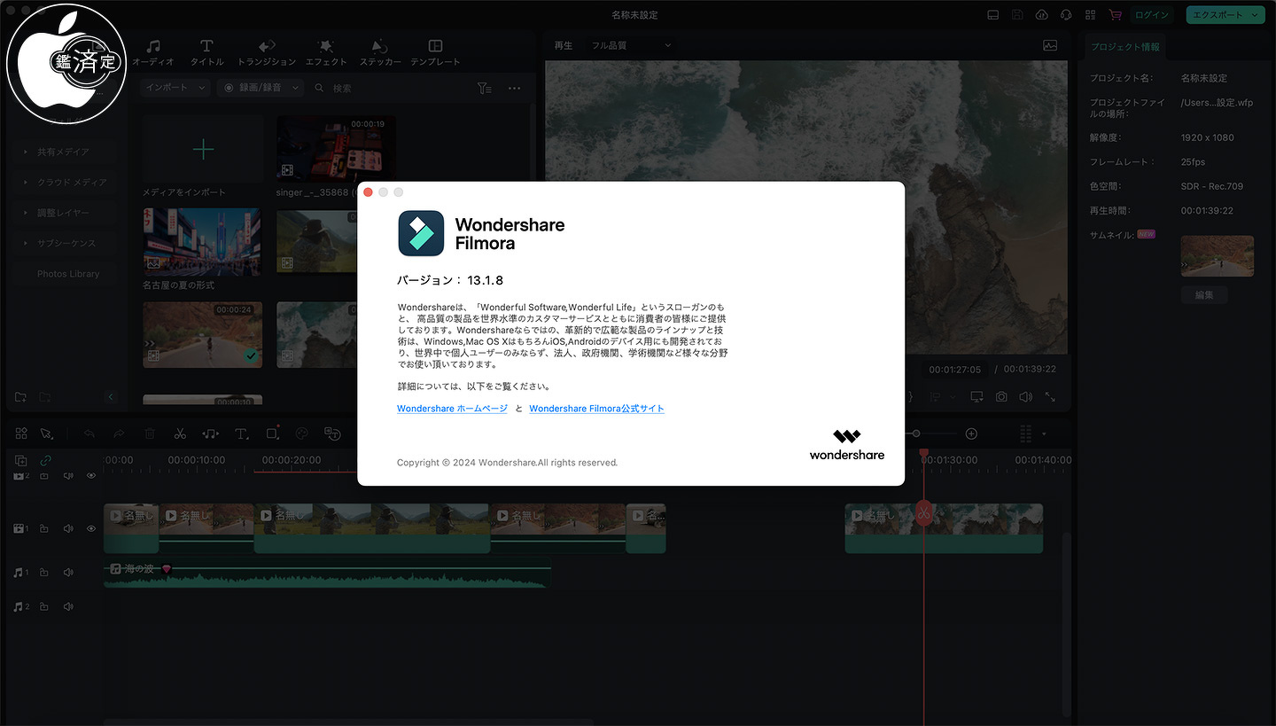
Task: Click the add track icon above the track headers
Action: click(21, 461)
